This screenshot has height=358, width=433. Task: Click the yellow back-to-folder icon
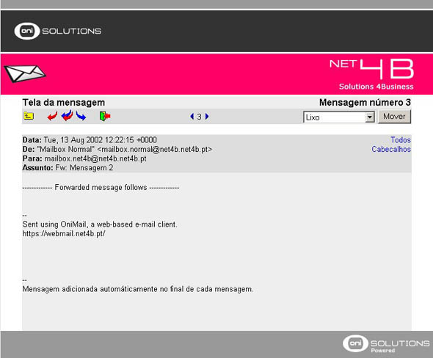[x=29, y=116]
